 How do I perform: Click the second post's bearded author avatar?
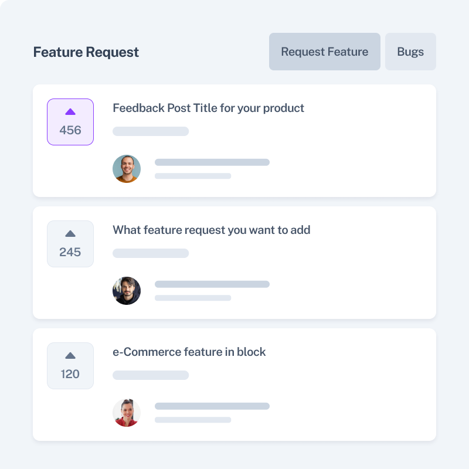[x=127, y=291]
